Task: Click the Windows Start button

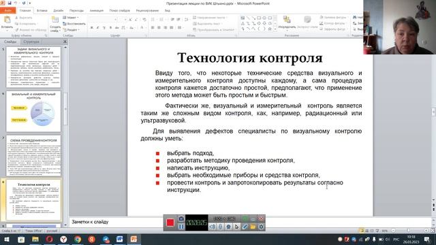Action: coord(7,239)
